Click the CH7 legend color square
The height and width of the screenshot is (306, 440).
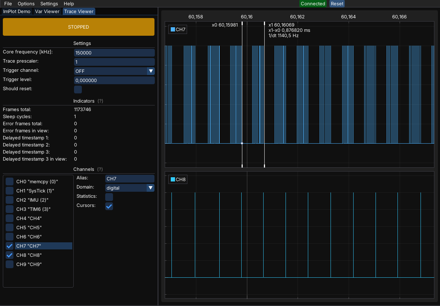pos(173,29)
